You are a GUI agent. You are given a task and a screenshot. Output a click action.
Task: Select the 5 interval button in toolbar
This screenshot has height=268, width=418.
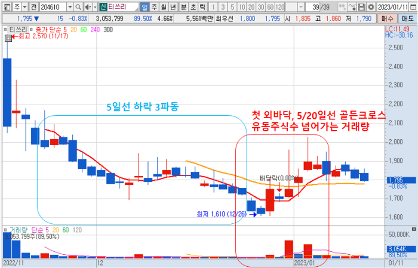point(232,7)
